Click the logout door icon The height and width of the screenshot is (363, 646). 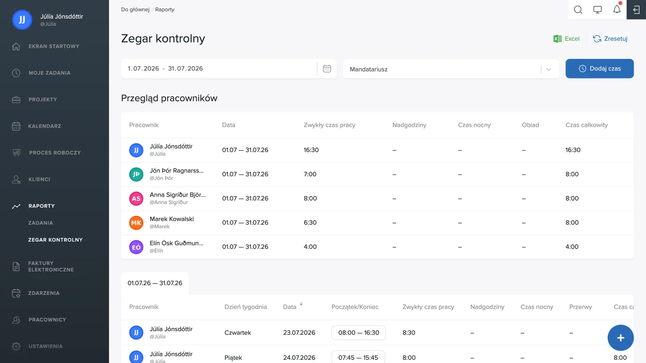(x=636, y=10)
